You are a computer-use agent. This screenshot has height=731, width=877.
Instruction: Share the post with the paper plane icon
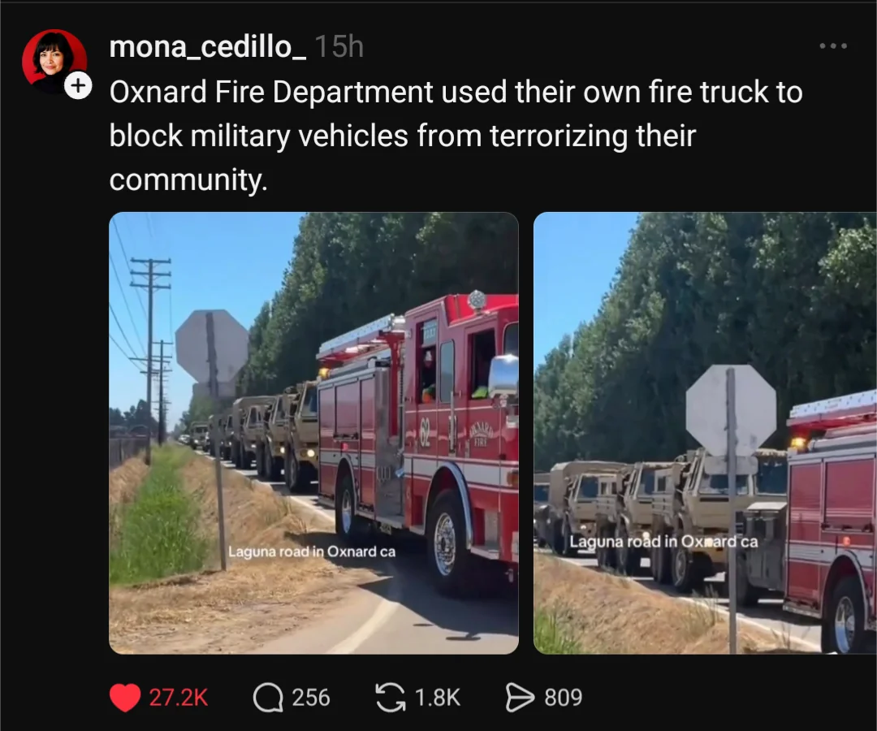click(x=521, y=698)
